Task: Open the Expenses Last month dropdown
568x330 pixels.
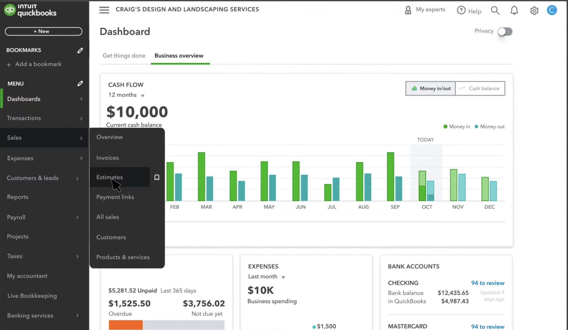Action: coord(266,277)
